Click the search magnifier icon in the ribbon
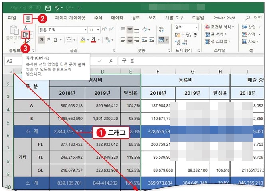 [x=247, y=18]
